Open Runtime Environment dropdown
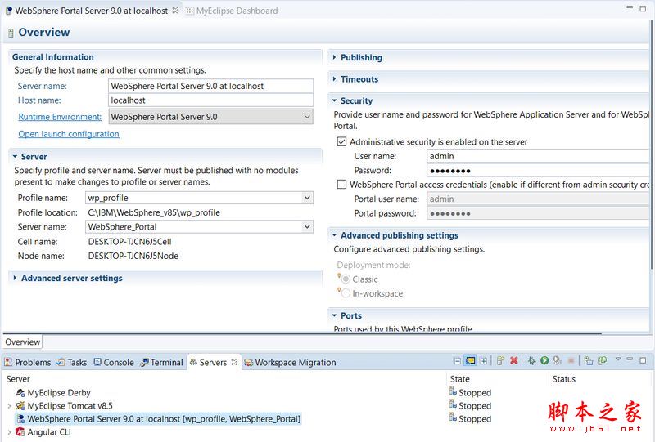The image size is (655, 442). [307, 117]
